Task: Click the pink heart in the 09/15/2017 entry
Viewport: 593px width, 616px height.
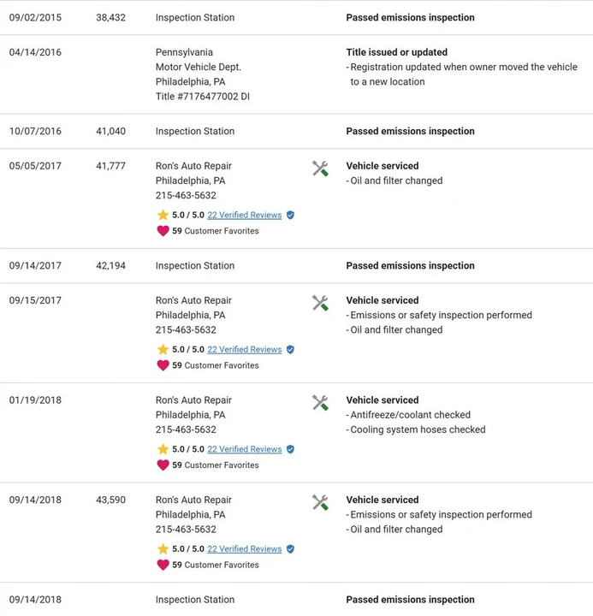Action: point(163,365)
